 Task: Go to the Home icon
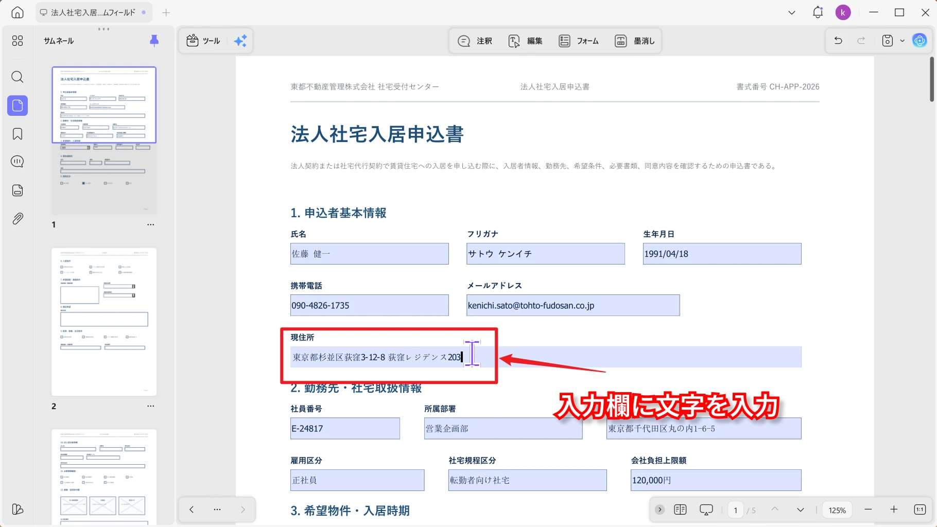click(x=18, y=12)
